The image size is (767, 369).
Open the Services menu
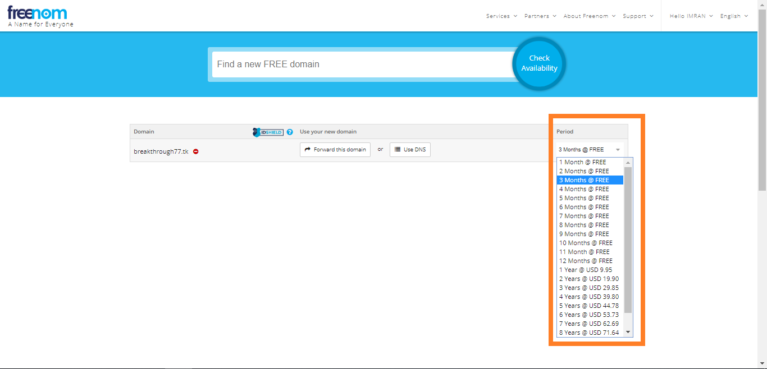point(501,16)
